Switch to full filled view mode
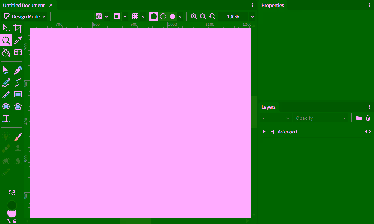The height and width of the screenshot is (224, 374). click(x=154, y=16)
